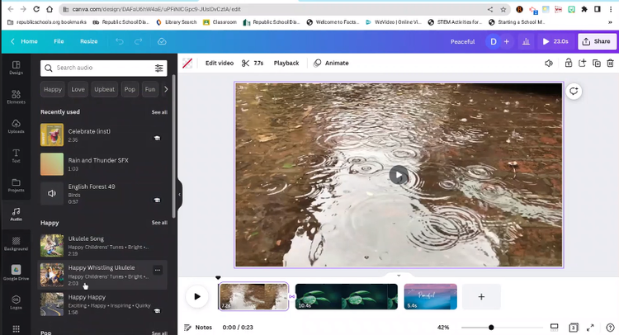Screen dimensions: 619x335
Task: Add a new page to timeline
Action: coord(481,296)
